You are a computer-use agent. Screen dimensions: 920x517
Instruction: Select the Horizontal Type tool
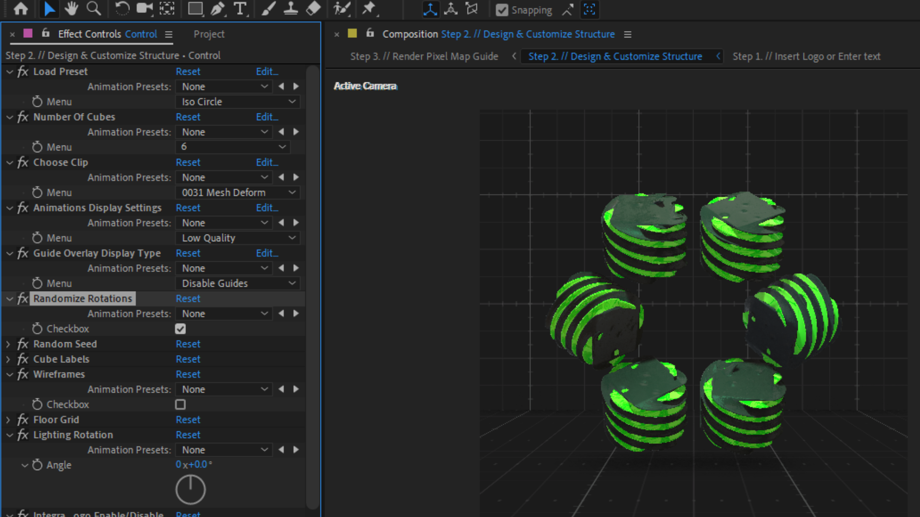[x=241, y=9]
